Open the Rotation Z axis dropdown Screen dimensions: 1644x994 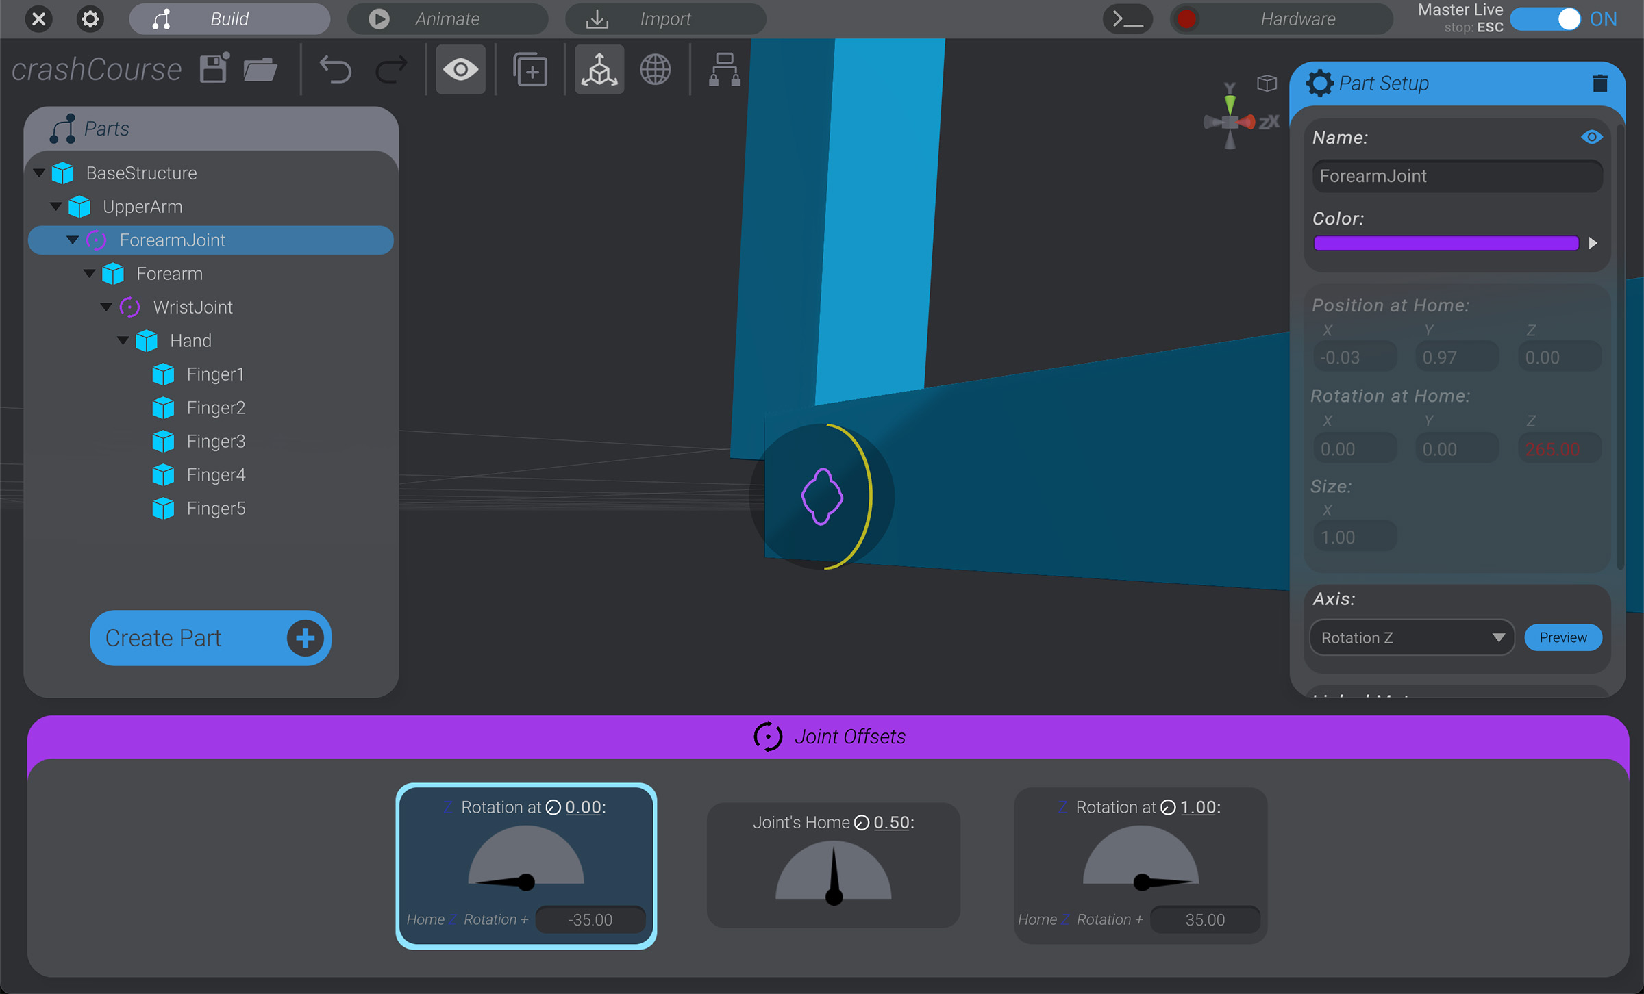[1411, 637]
